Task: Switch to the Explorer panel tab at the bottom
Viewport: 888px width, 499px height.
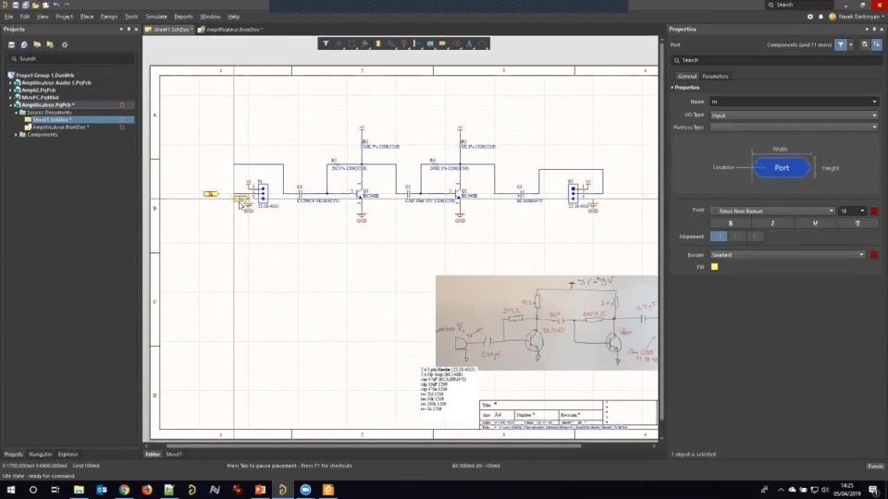Action: (68, 455)
